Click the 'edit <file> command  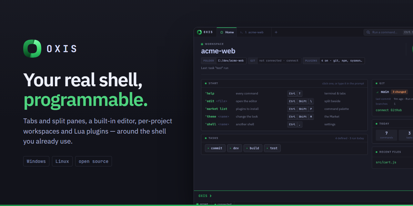tap(216, 101)
